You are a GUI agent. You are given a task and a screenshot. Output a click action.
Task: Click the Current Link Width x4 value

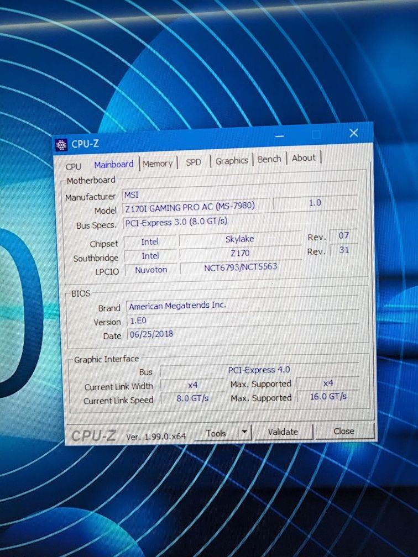tap(192, 385)
